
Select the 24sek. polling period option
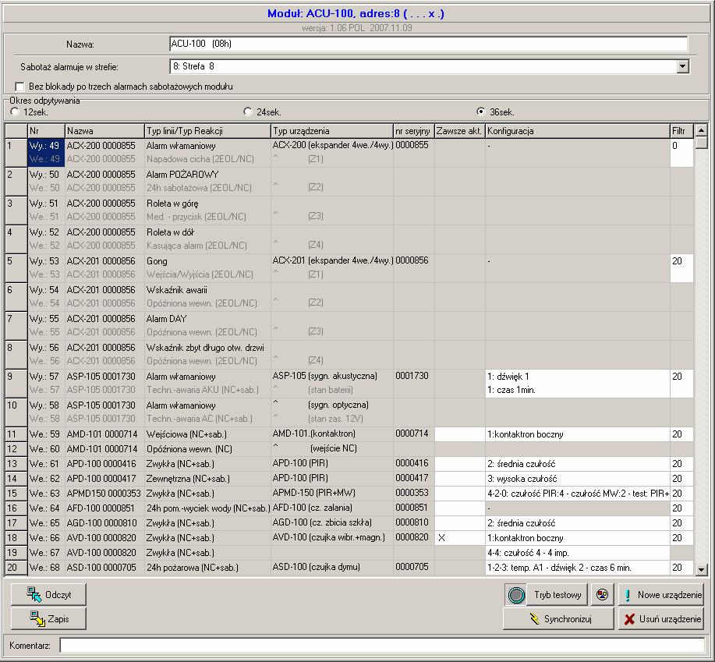pos(248,112)
